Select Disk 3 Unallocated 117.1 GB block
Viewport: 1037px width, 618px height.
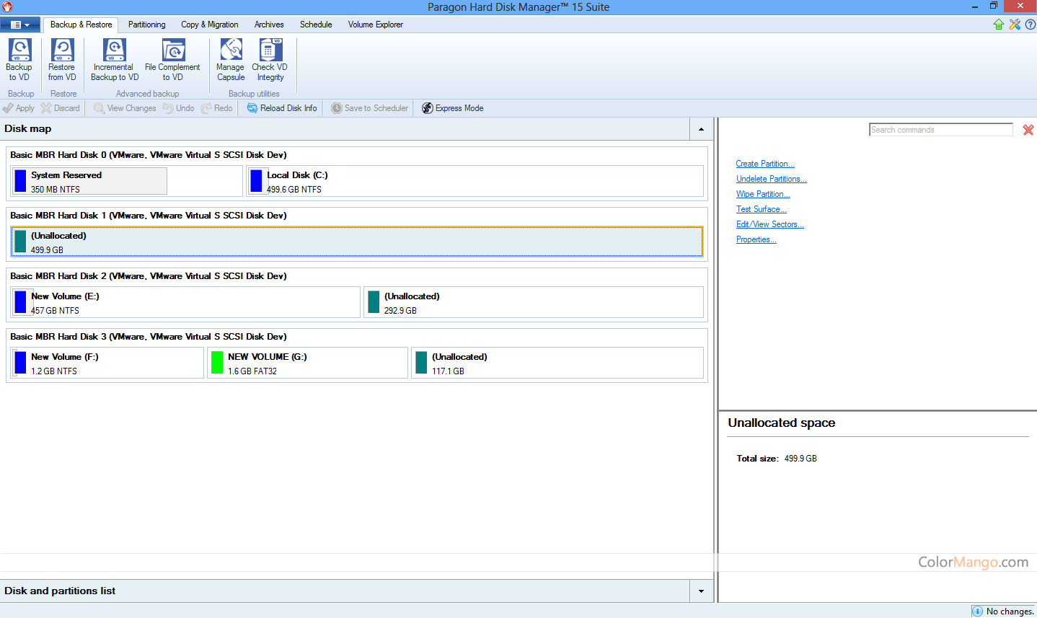click(x=557, y=363)
